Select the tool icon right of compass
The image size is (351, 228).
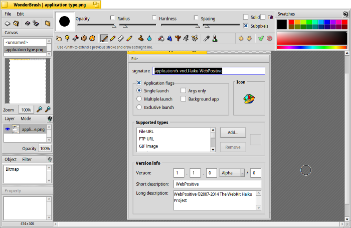click(195, 39)
